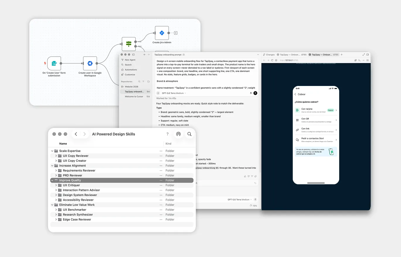Viewport: 401px width, 257px height.
Task: Select the 'Con link' payment option
Action: tap(316, 130)
